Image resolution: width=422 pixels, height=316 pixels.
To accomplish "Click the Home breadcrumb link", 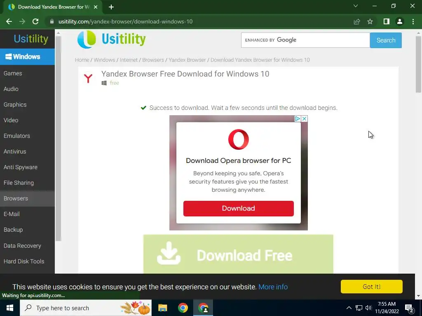I will coord(82,60).
